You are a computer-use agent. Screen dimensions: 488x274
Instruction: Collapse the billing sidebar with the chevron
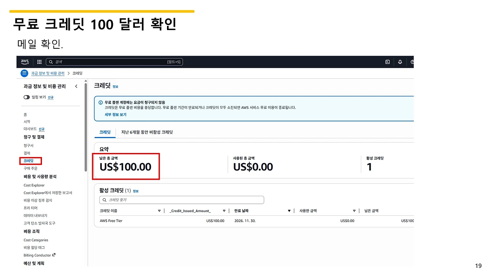[76, 86]
